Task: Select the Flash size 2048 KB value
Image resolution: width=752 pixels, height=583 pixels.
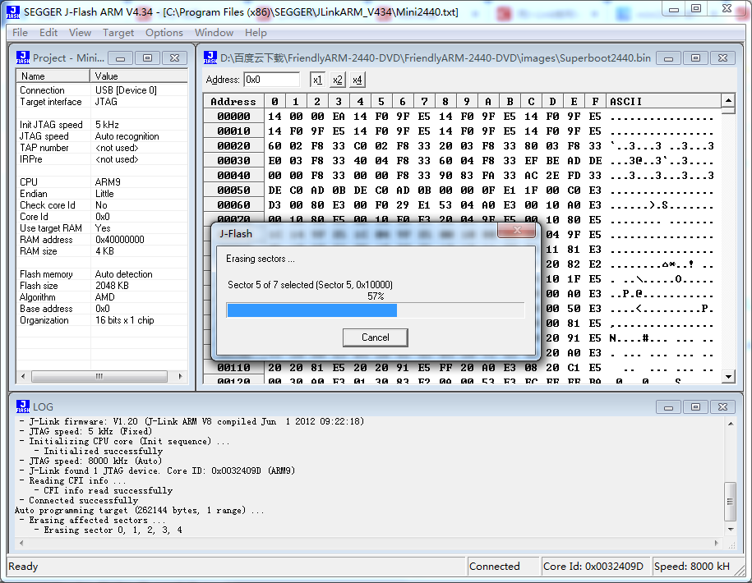Action: coord(112,286)
